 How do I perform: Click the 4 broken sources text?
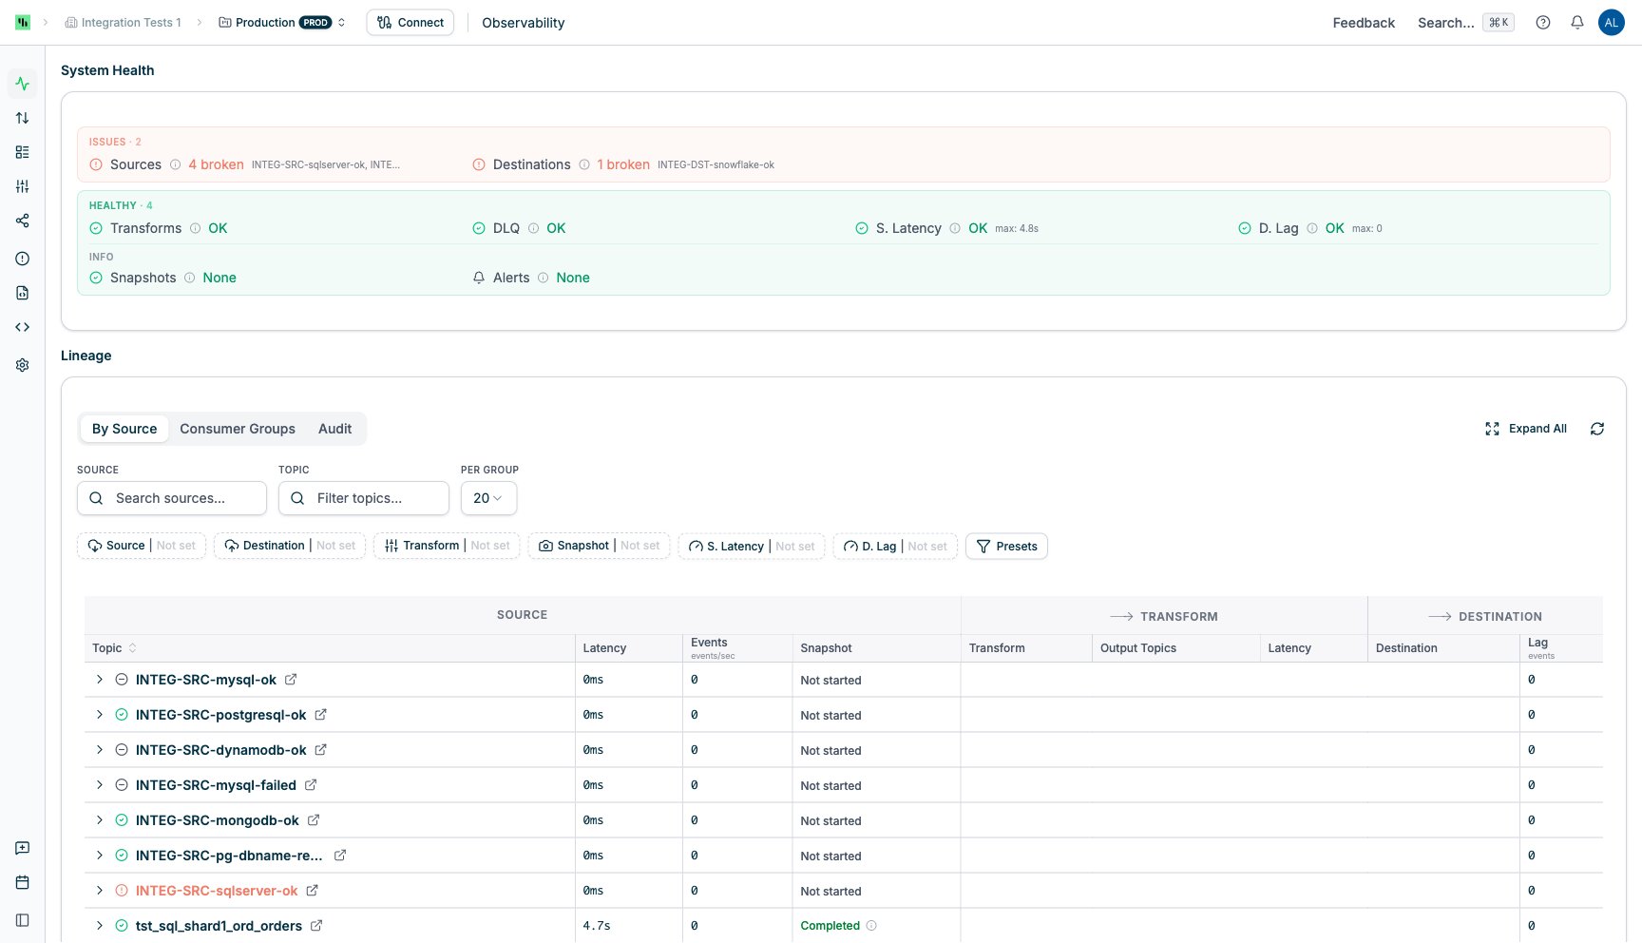(x=216, y=164)
